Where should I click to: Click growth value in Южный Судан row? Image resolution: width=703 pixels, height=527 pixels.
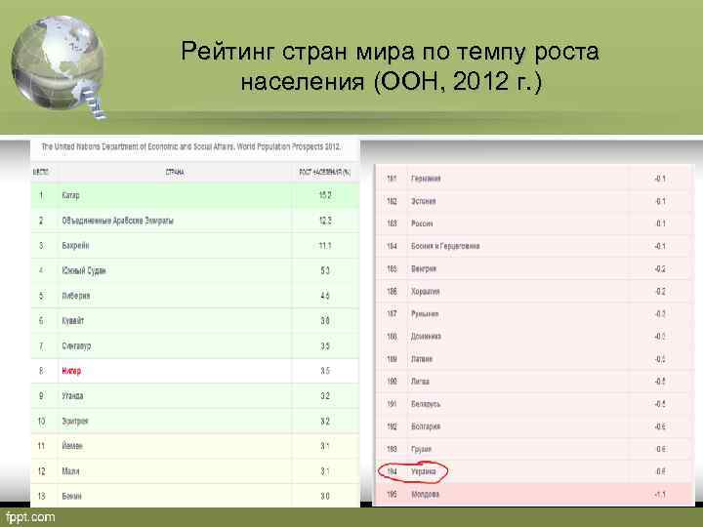325,270
